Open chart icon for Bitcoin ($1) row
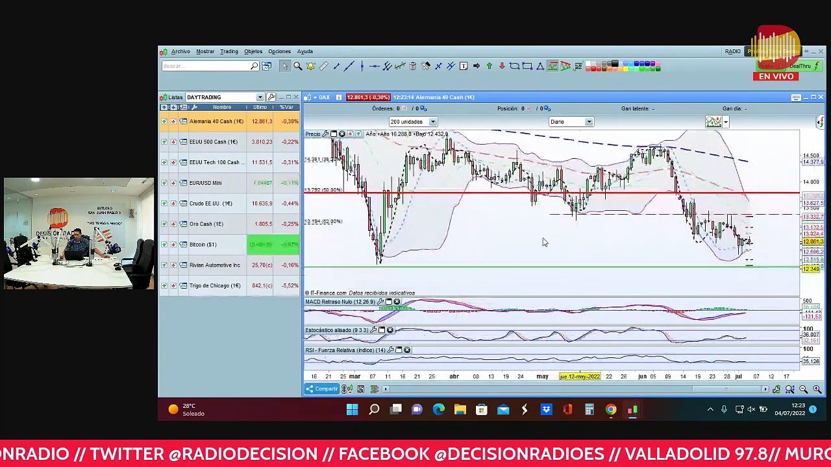Image resolution: width=831 pixels, height=467 pixels. (x=184, y=245)
